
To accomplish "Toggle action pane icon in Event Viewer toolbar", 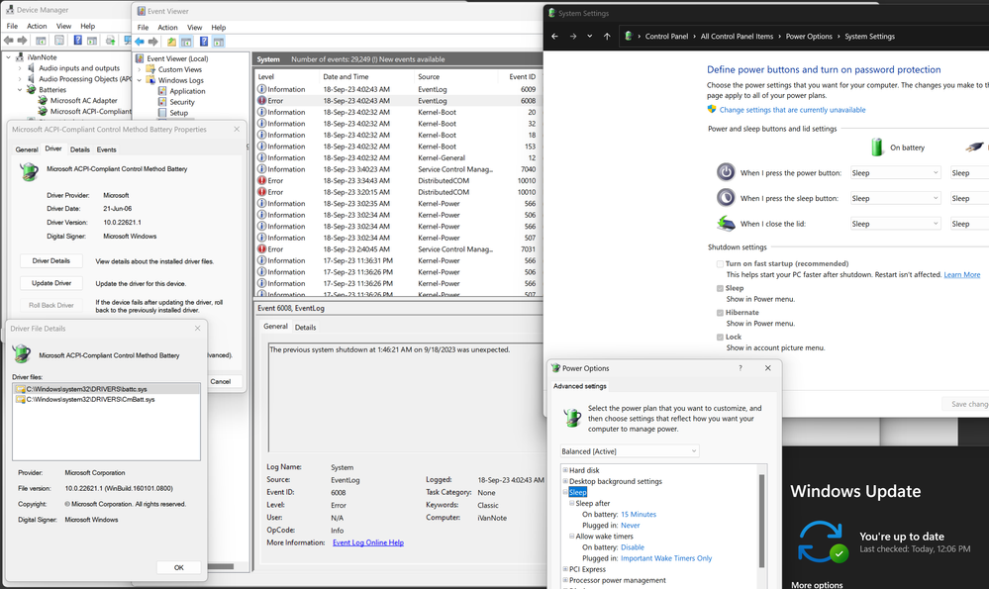I will coord(218,42).
